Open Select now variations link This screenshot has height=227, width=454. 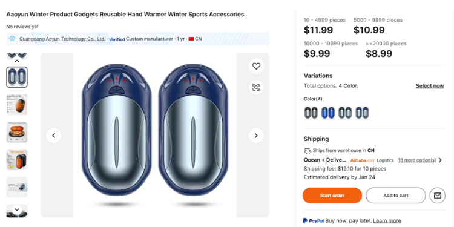coord(430,86)
